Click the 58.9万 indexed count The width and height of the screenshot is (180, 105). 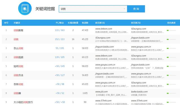85,48
